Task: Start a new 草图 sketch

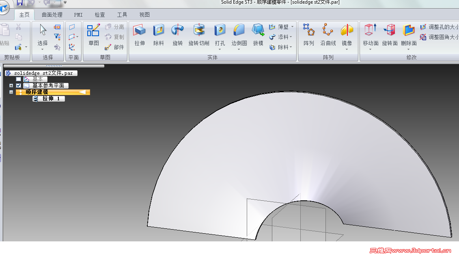Action: [x=93, y=35]
